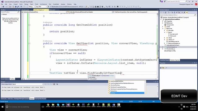The width and height of the screenshot is (198, 111).
Task: Open Chrome from the taskbar
Action: [x=48, y=105]
